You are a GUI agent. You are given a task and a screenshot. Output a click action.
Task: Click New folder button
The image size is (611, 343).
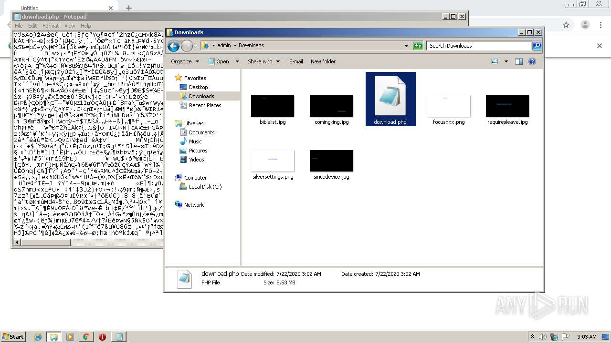323,61
